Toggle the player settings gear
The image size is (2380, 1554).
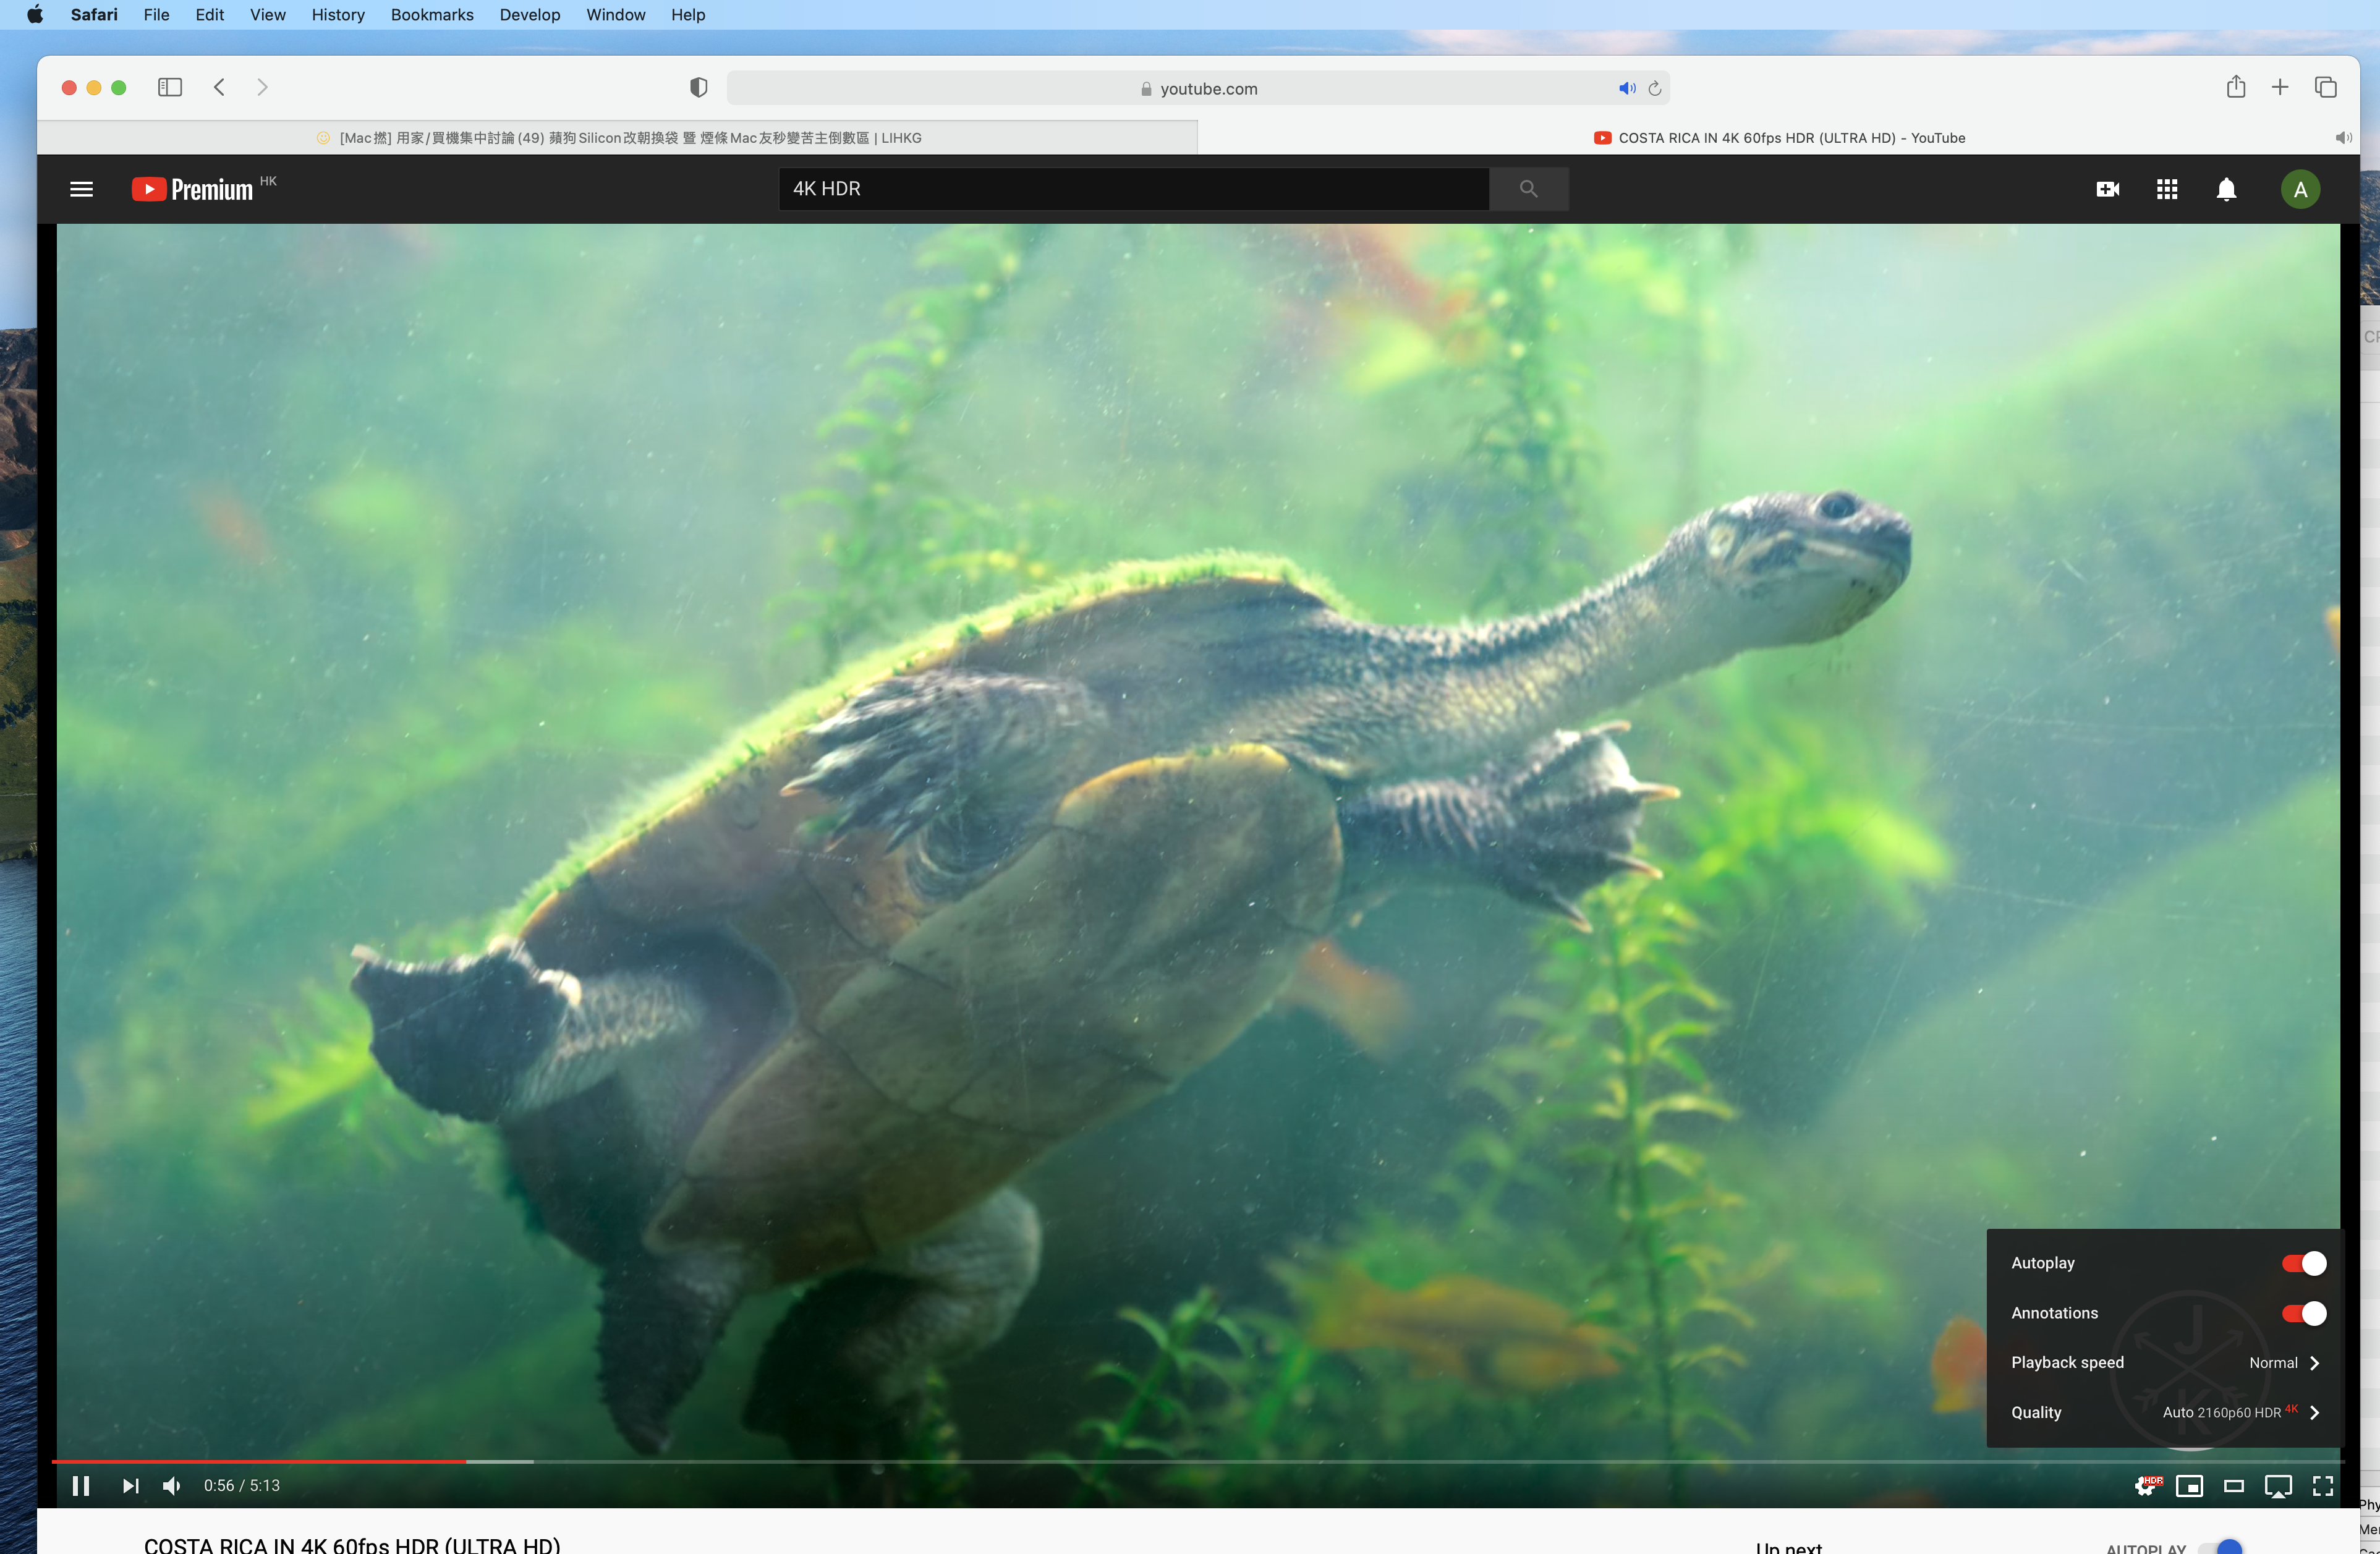(2146, 1486)
